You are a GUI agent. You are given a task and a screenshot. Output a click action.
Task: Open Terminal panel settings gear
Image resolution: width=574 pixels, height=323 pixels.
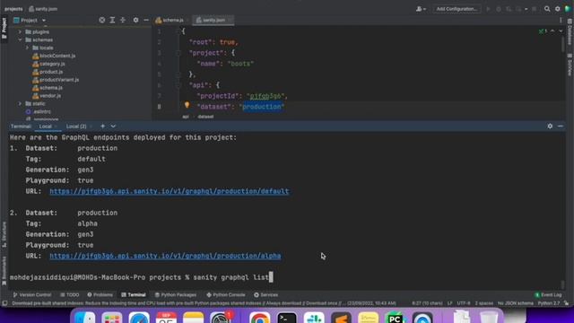550,126
